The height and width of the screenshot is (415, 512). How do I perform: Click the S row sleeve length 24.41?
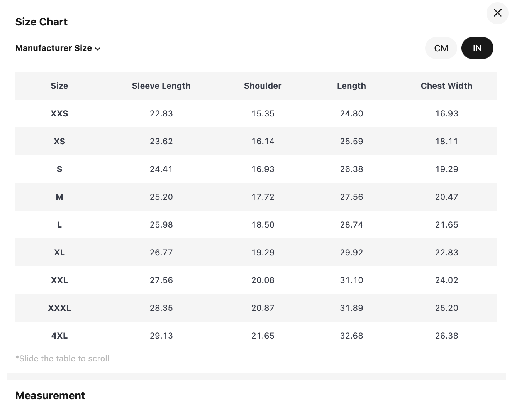coord(161,169)
